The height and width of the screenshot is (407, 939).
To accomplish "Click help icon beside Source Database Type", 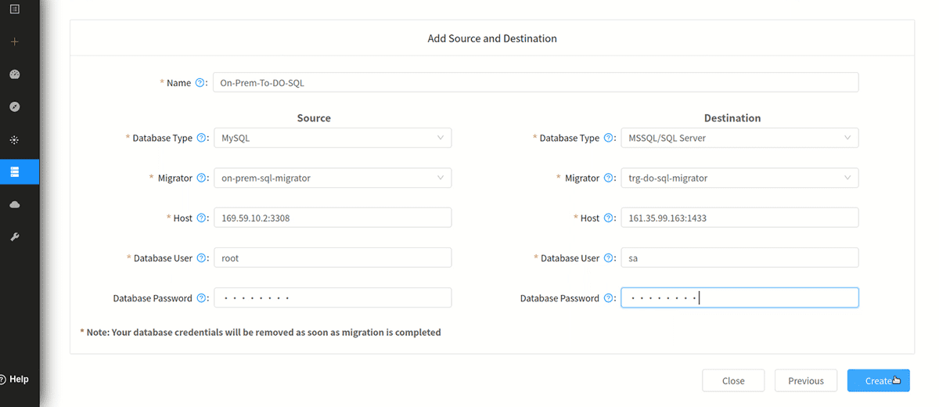I will click(x=201, y=138).
